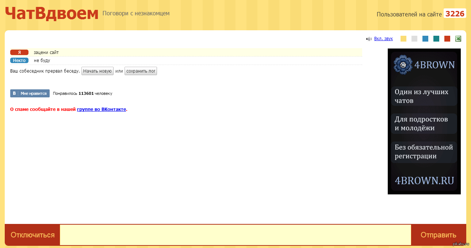Select the yellow color theme swatch

(x=403, y=39)
